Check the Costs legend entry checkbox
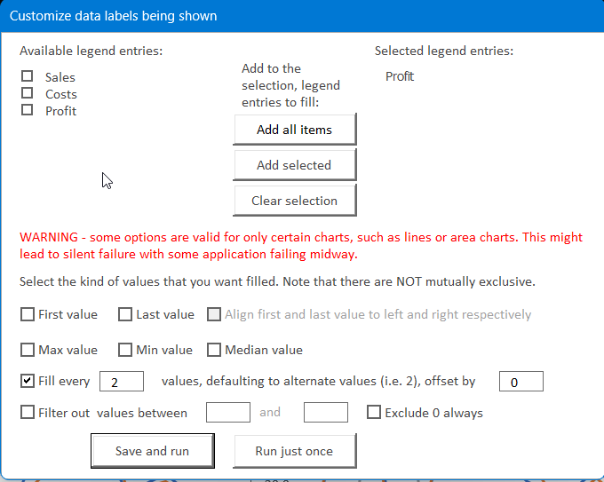This screenshot has height=482, width=604. point(27,93)
